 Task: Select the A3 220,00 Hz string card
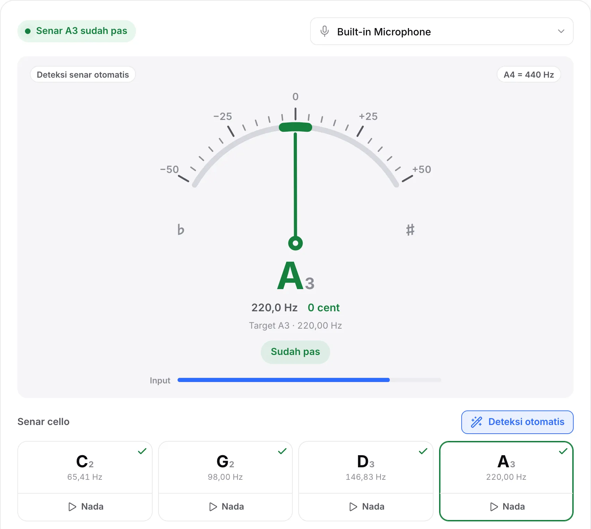[506, 467]
